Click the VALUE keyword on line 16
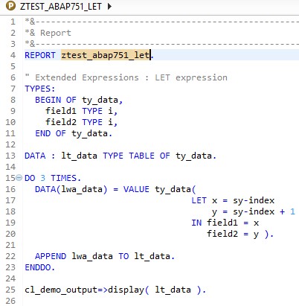Screen dimensions: 299x306 136,189
